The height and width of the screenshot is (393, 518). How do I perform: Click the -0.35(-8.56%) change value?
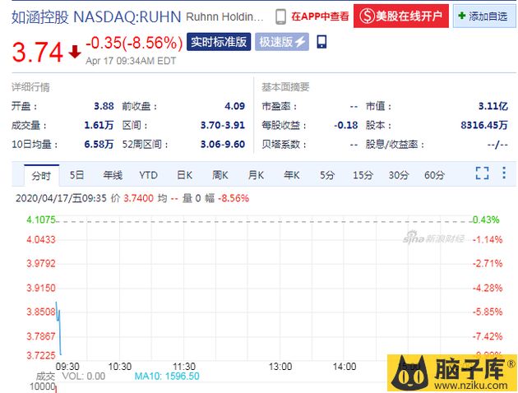[x=134, y=43]
